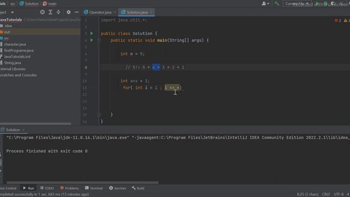The height and width of the screenshot is (197, 350).
Task: Open the Current File run configuration dropdown
Action: click(297, 4)
